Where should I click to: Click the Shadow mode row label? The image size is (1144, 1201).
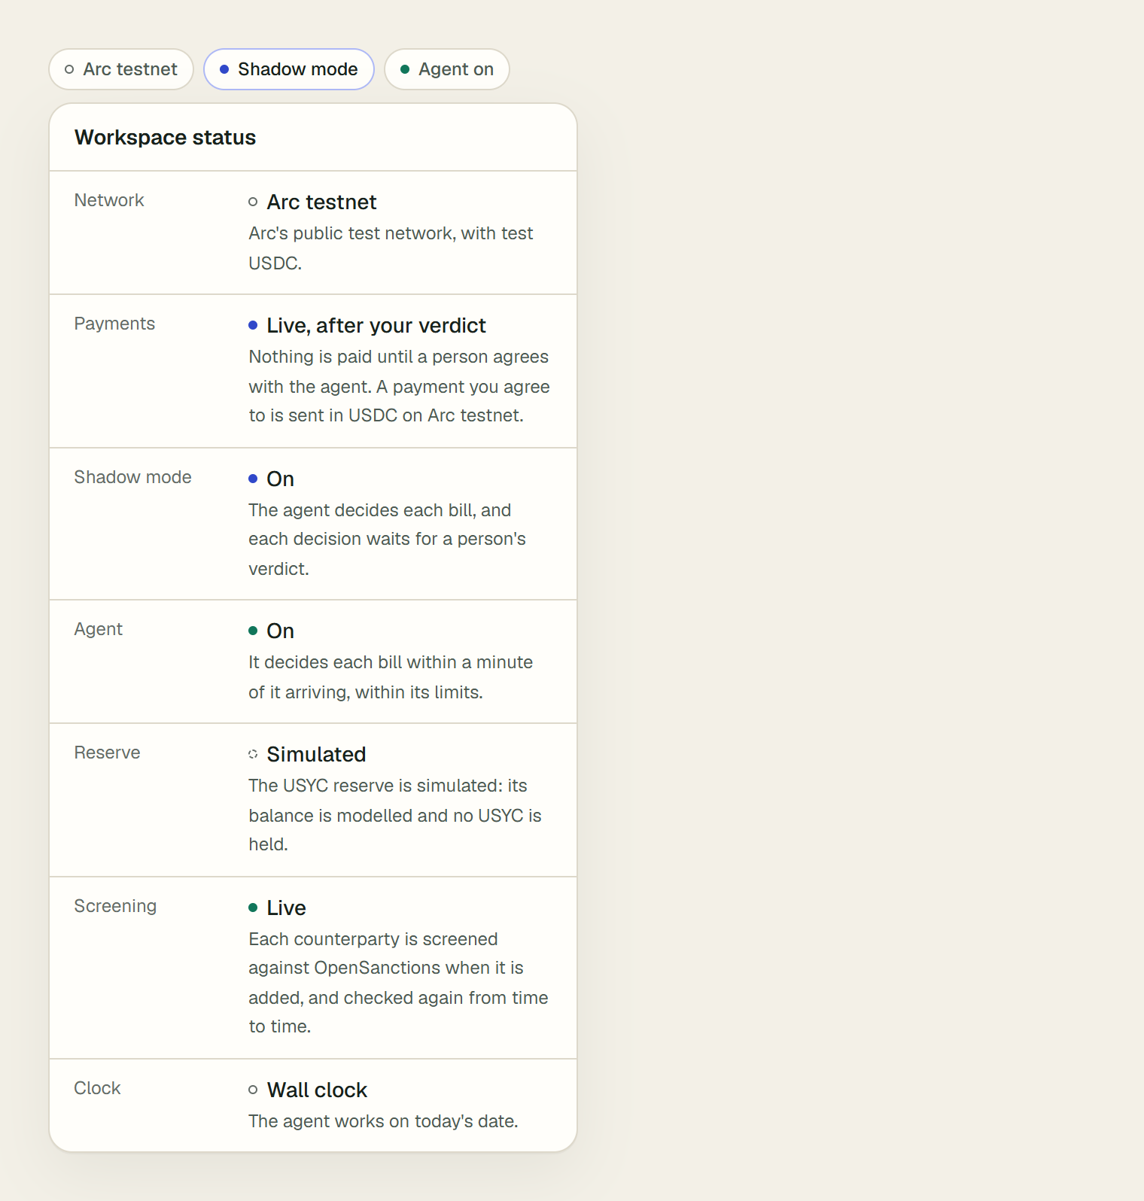[132, 477]
